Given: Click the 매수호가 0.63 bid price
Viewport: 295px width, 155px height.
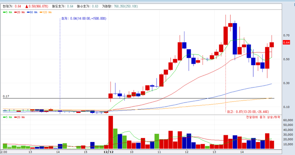Looking at the screenshot, I should [87, 6].
